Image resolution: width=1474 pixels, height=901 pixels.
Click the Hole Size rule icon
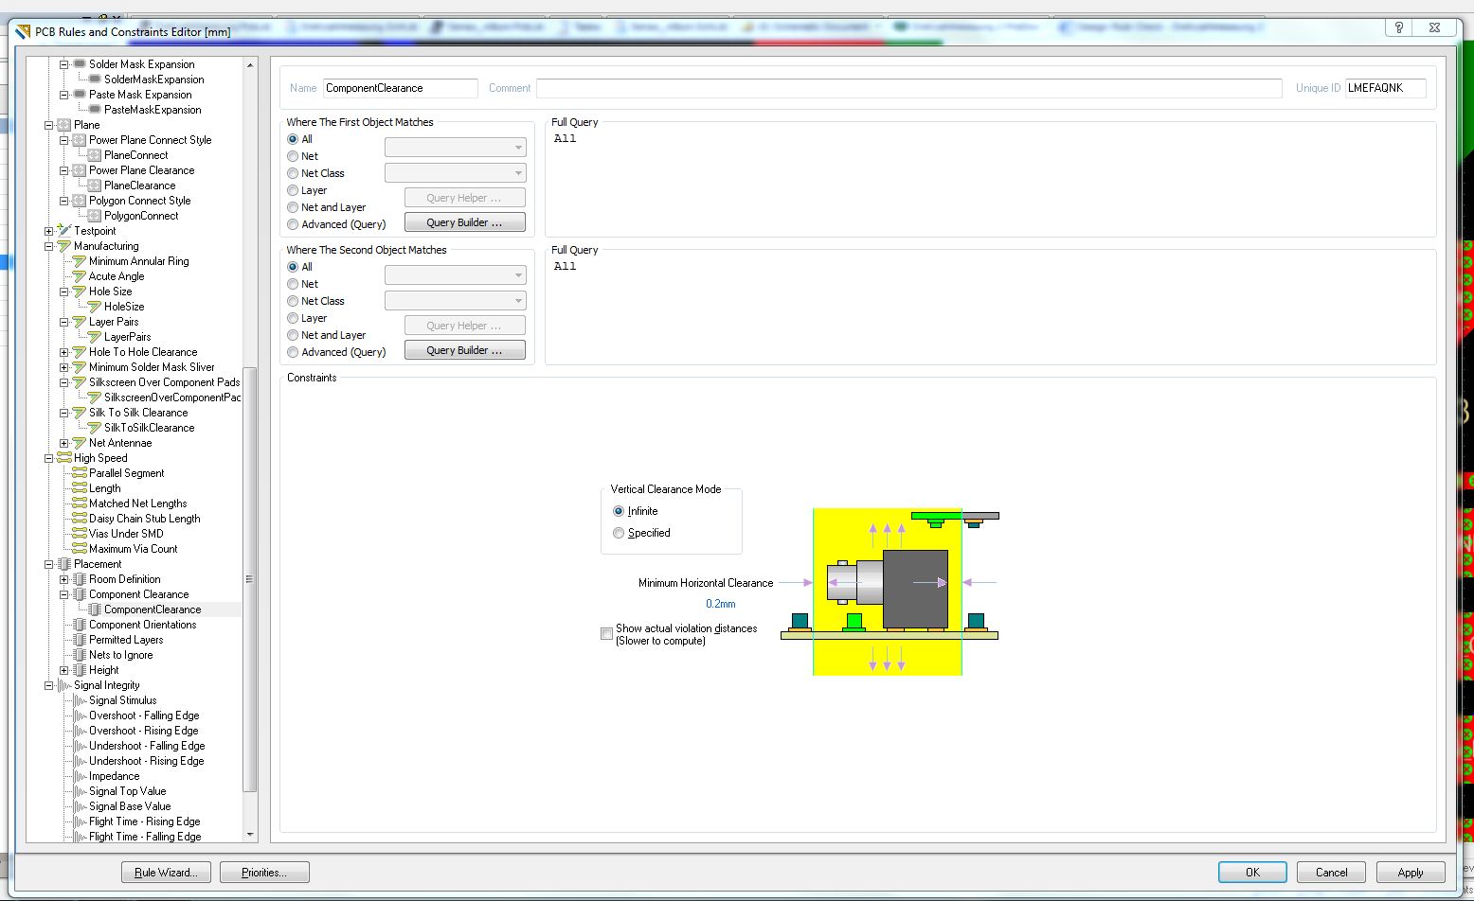[x=79, y=291]
